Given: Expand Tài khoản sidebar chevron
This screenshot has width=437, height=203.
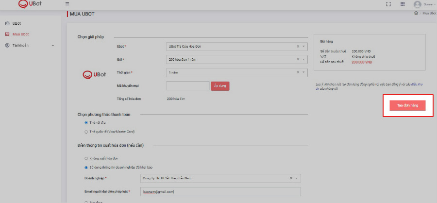Looking at the screenshot, I should coord(52,46).
